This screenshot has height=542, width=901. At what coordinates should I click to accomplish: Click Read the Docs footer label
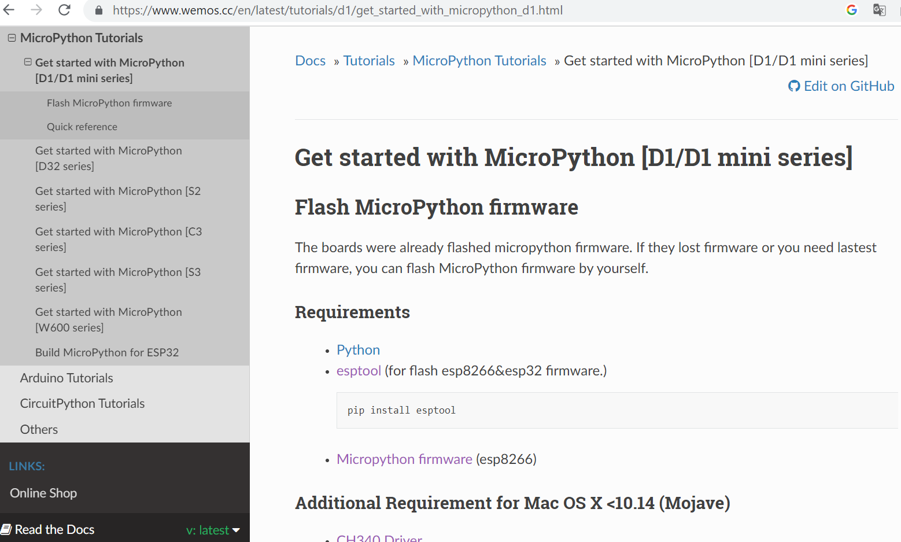tap(54, 530)
